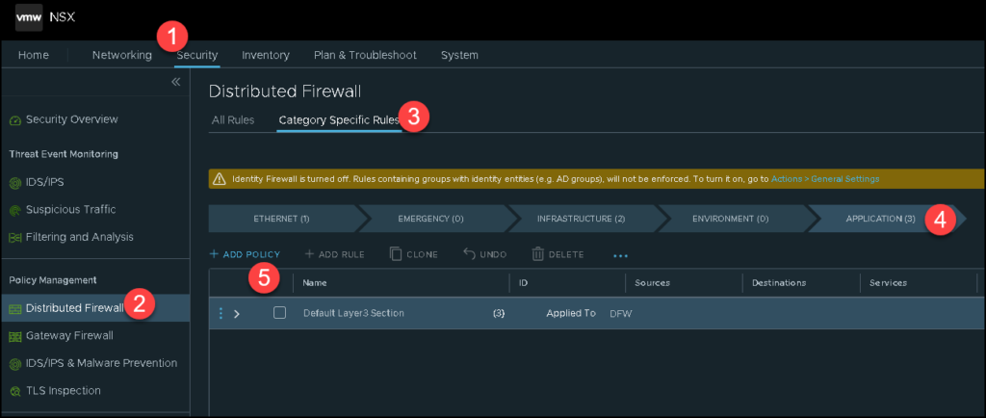This screenshot has width=986, height=418.
Task: Expand the Default Layer3 Section row
Action: point(237,314)
